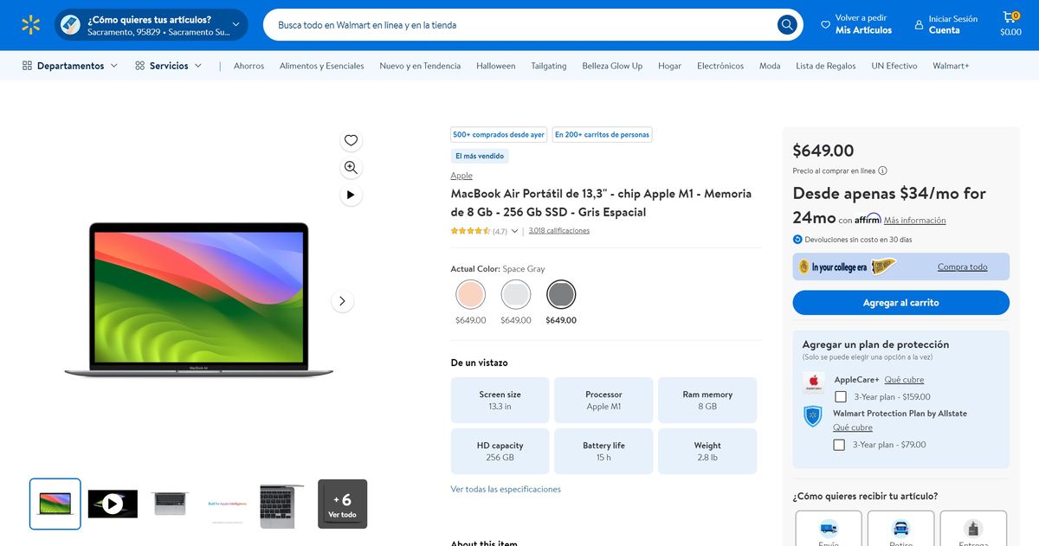Open the Electrónicos nav item
This screenshot has height=546, width=1039.
pos(720,66)
